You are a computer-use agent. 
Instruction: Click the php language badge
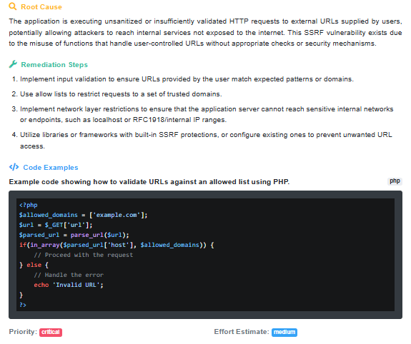[x=395, y=181]
